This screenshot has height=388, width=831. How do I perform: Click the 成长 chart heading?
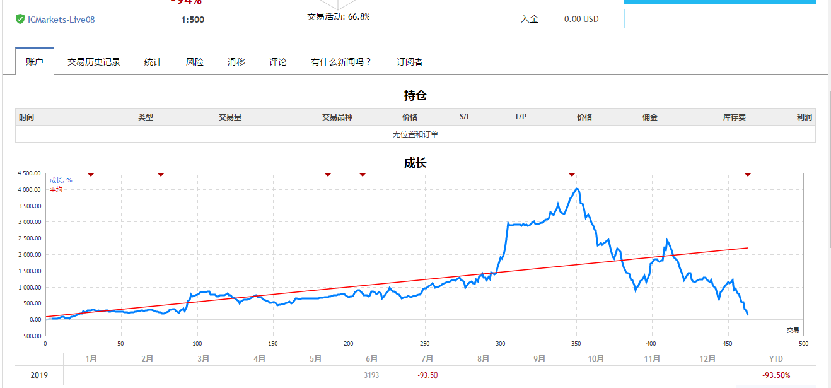point(415,163)
